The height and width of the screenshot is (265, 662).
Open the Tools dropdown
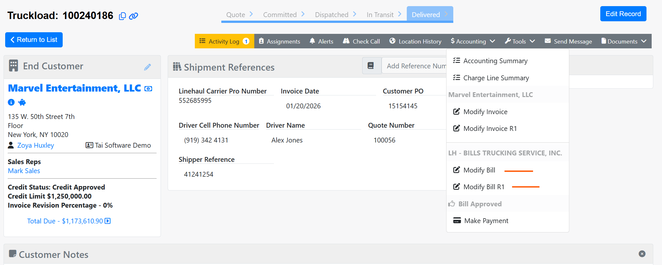click(520, 41)
